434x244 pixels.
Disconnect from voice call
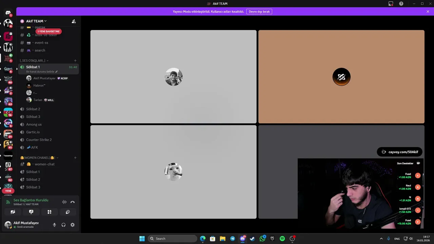tap(73, 202)
